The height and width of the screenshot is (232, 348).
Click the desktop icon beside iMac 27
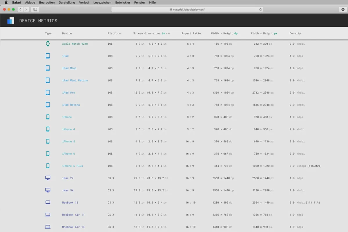(x=48, y=178)
